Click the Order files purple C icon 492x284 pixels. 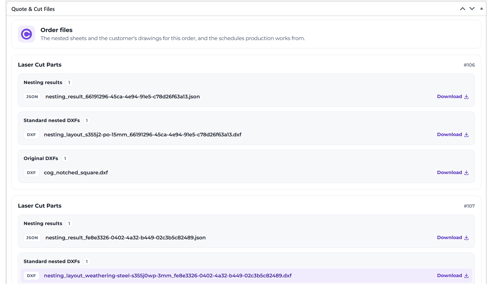[27, 34]
